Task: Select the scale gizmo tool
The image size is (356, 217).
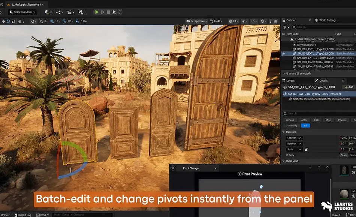Action: point(13,21)
